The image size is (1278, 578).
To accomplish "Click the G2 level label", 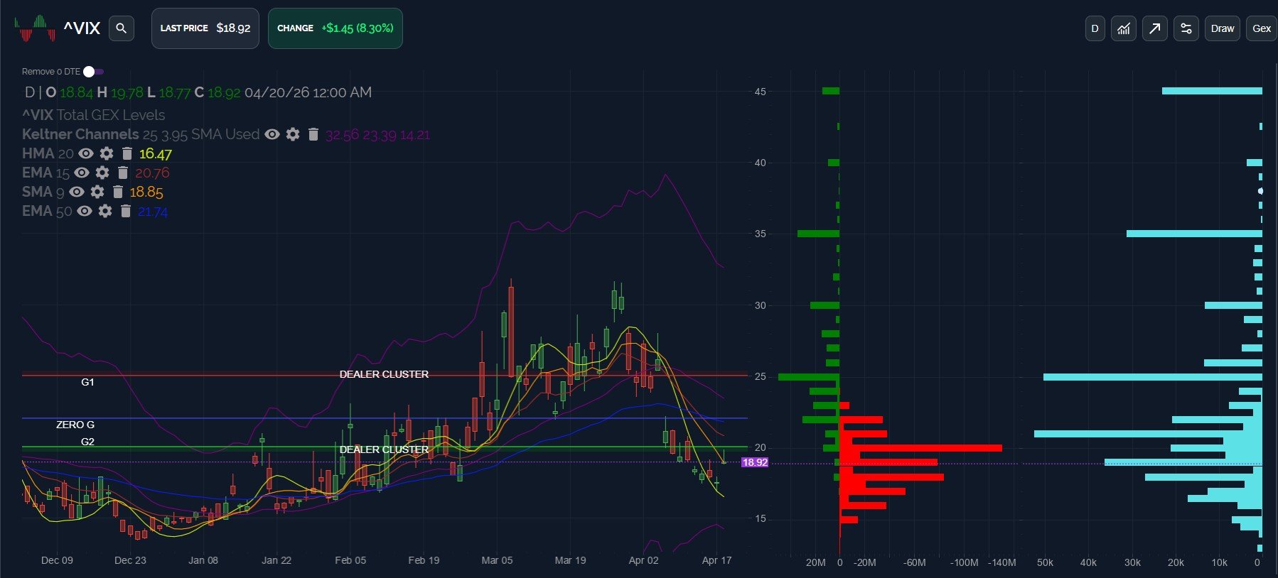I will click(87, 442).
